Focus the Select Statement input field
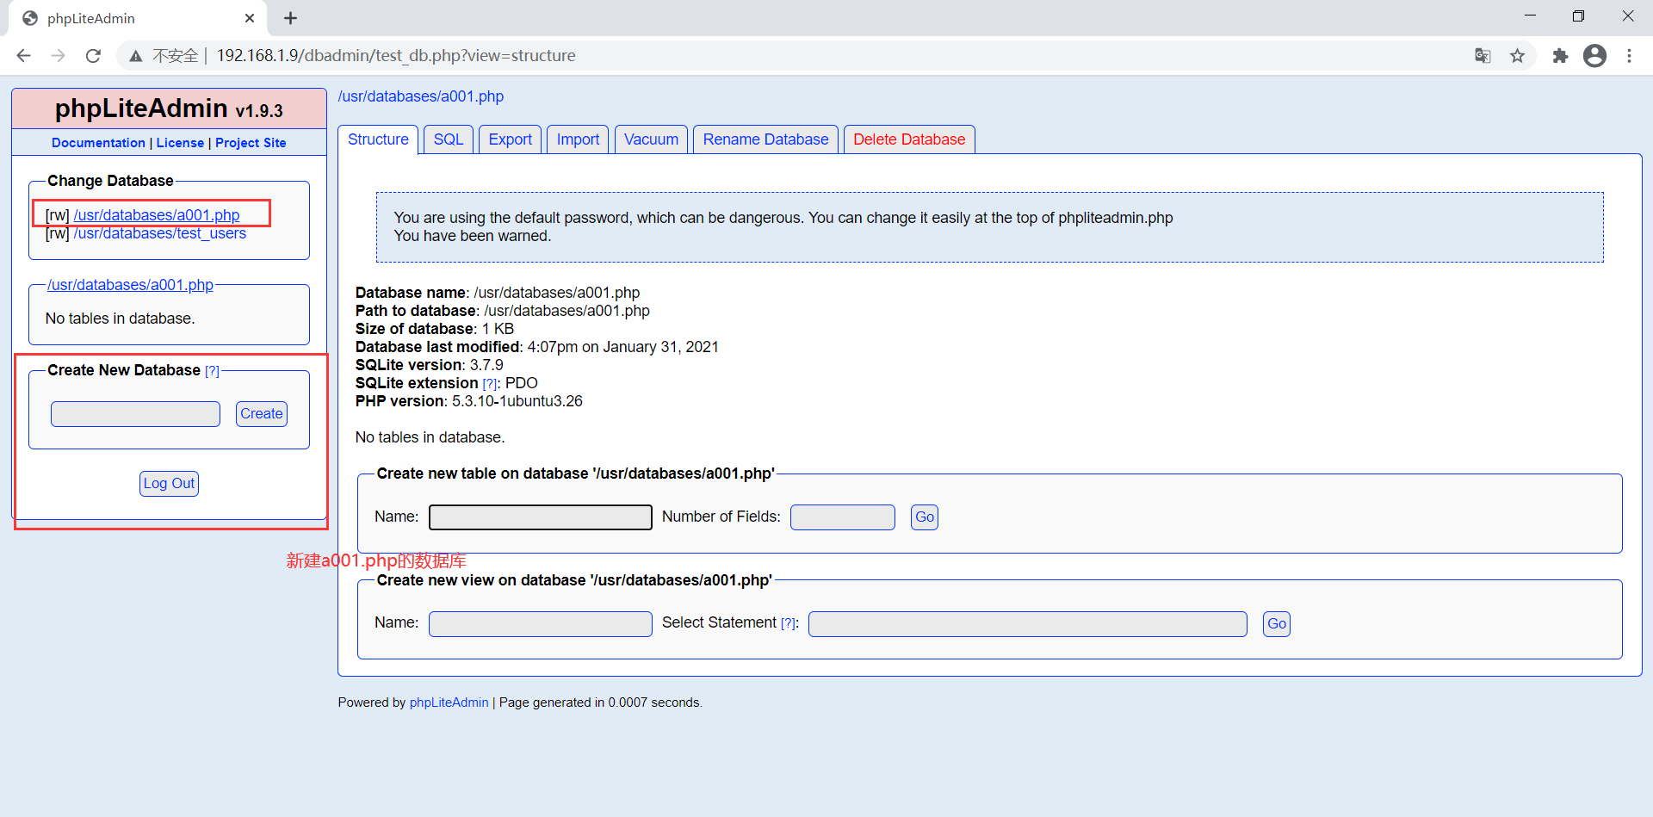Viewport: 1653px width, 817px height. pyautogui.click(x=1028, y=624)
